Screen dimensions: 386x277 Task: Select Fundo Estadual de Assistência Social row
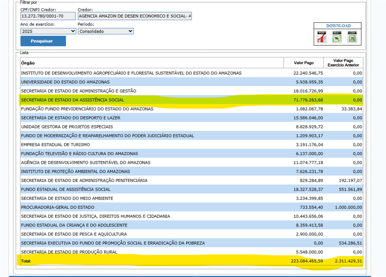[191, 189]
